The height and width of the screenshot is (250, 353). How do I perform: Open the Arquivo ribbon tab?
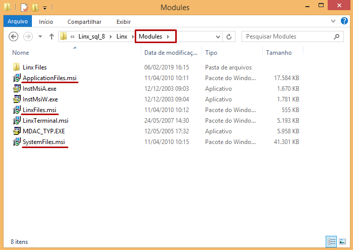click(x=18, y=21)
